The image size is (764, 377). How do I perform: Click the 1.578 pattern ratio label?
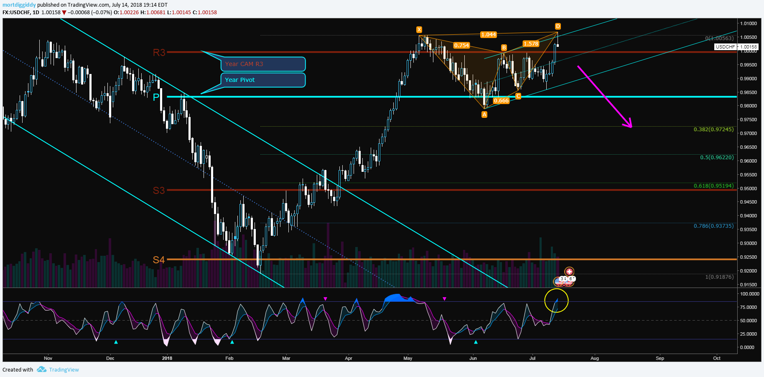531,43
